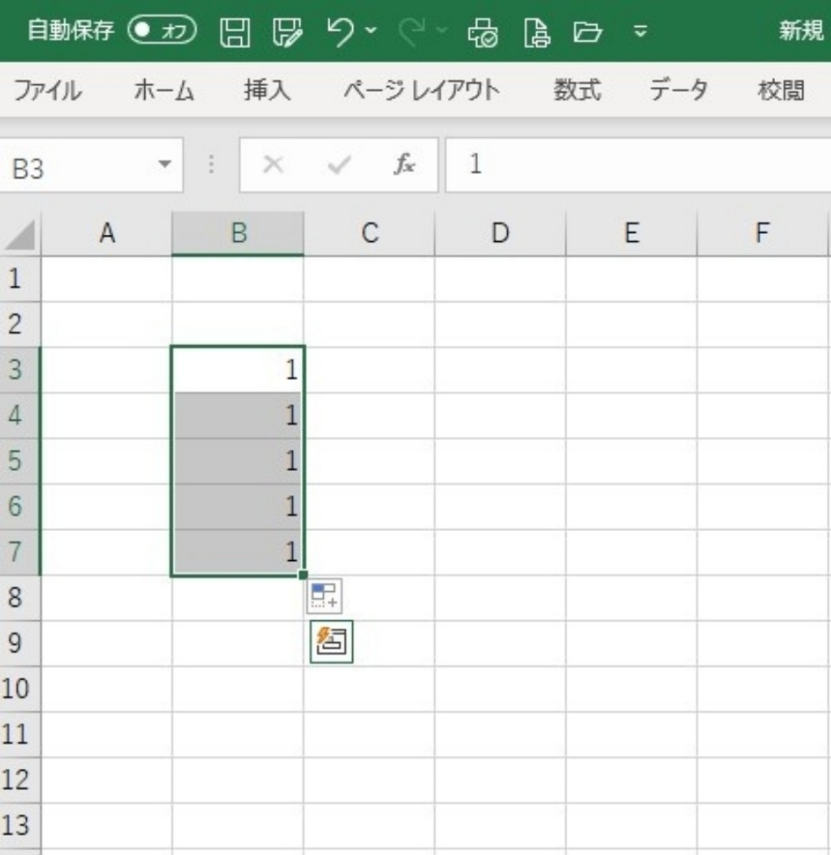The height and width of the screenshot is (855, 831).
Task: Select column A header
Action: tap(107, 234)
